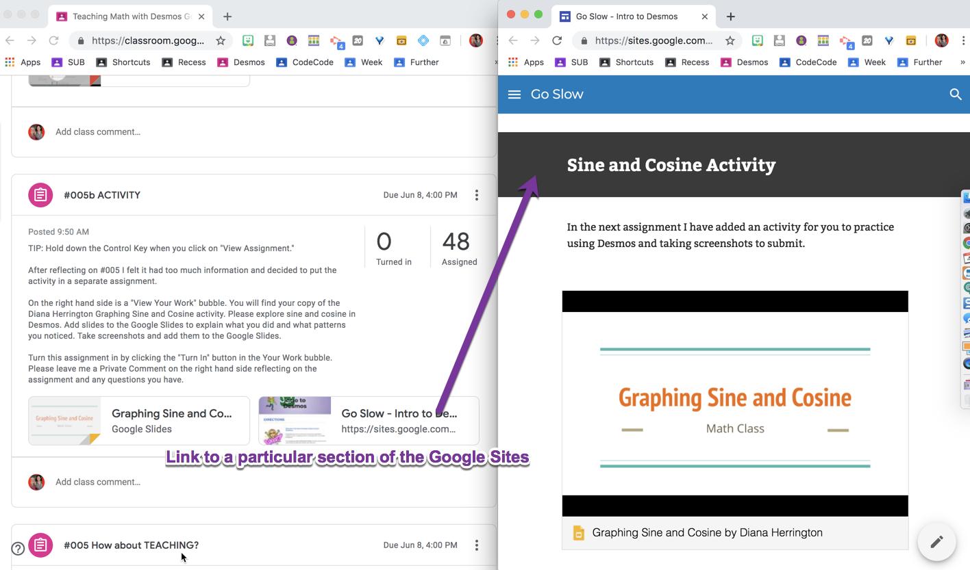This screenshot has width=970, height=570.
Task: Close the Teaching Math with Desmos tab
Action: pyautogui.click(x=201, y=16)
